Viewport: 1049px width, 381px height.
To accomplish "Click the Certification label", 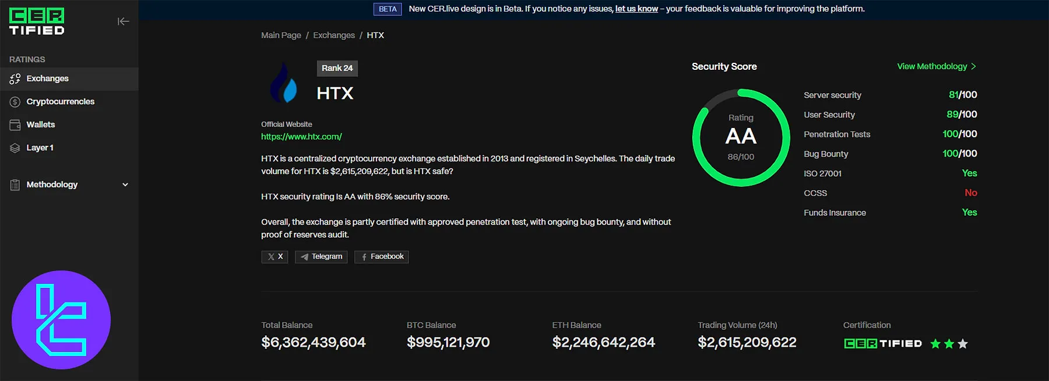I will pos(867,326).
